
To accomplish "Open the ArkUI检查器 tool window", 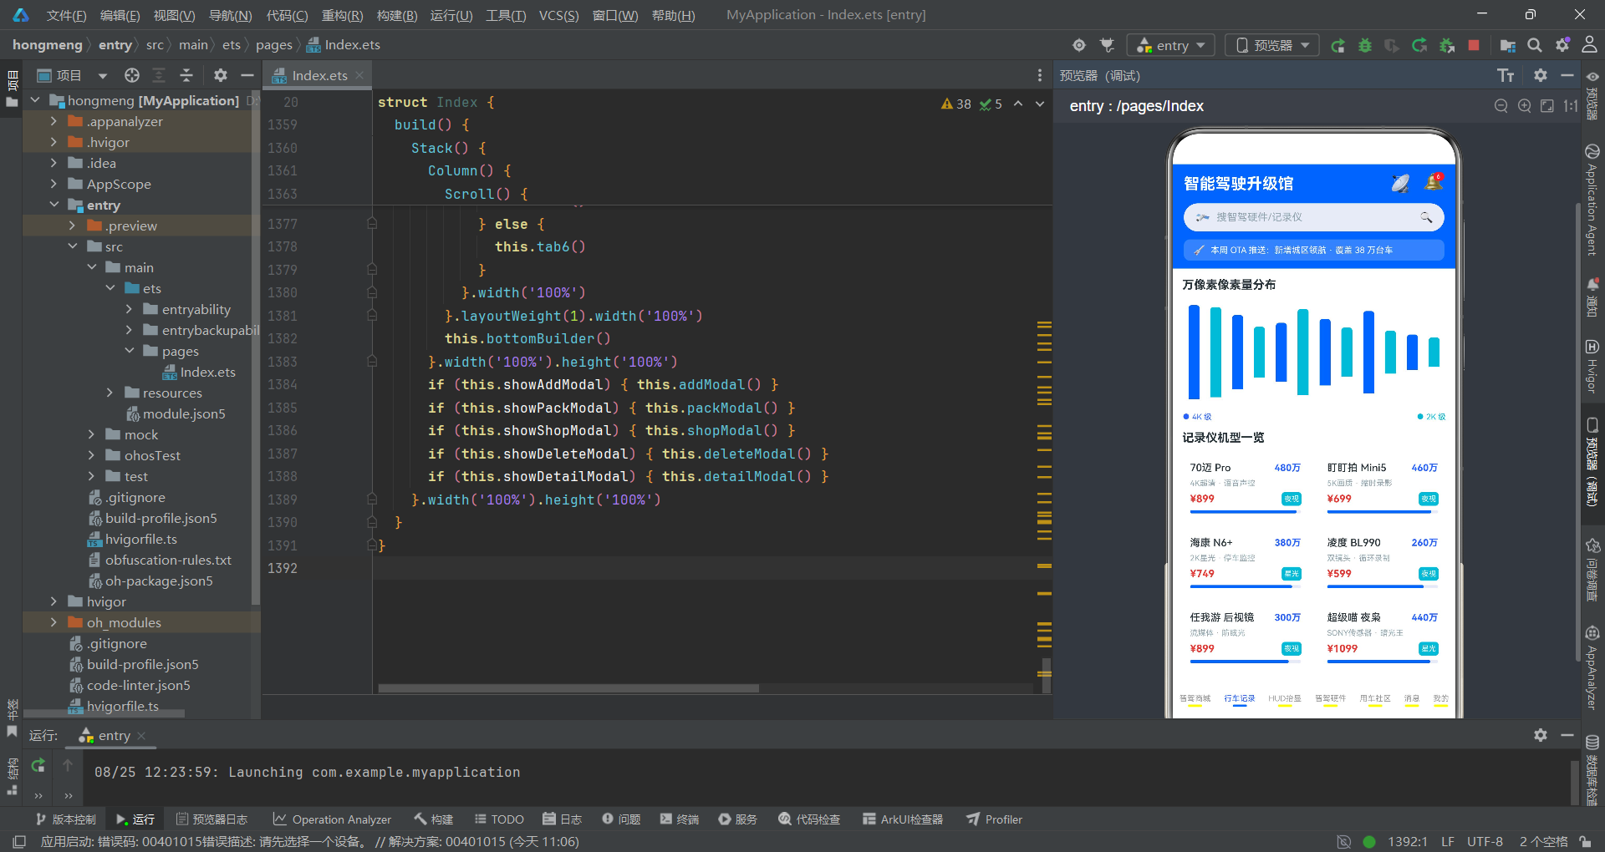I will (x=902, y=819).
